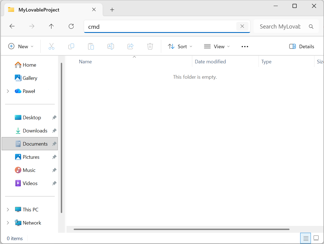Enable compact list view from the status bar

point(305,238)
